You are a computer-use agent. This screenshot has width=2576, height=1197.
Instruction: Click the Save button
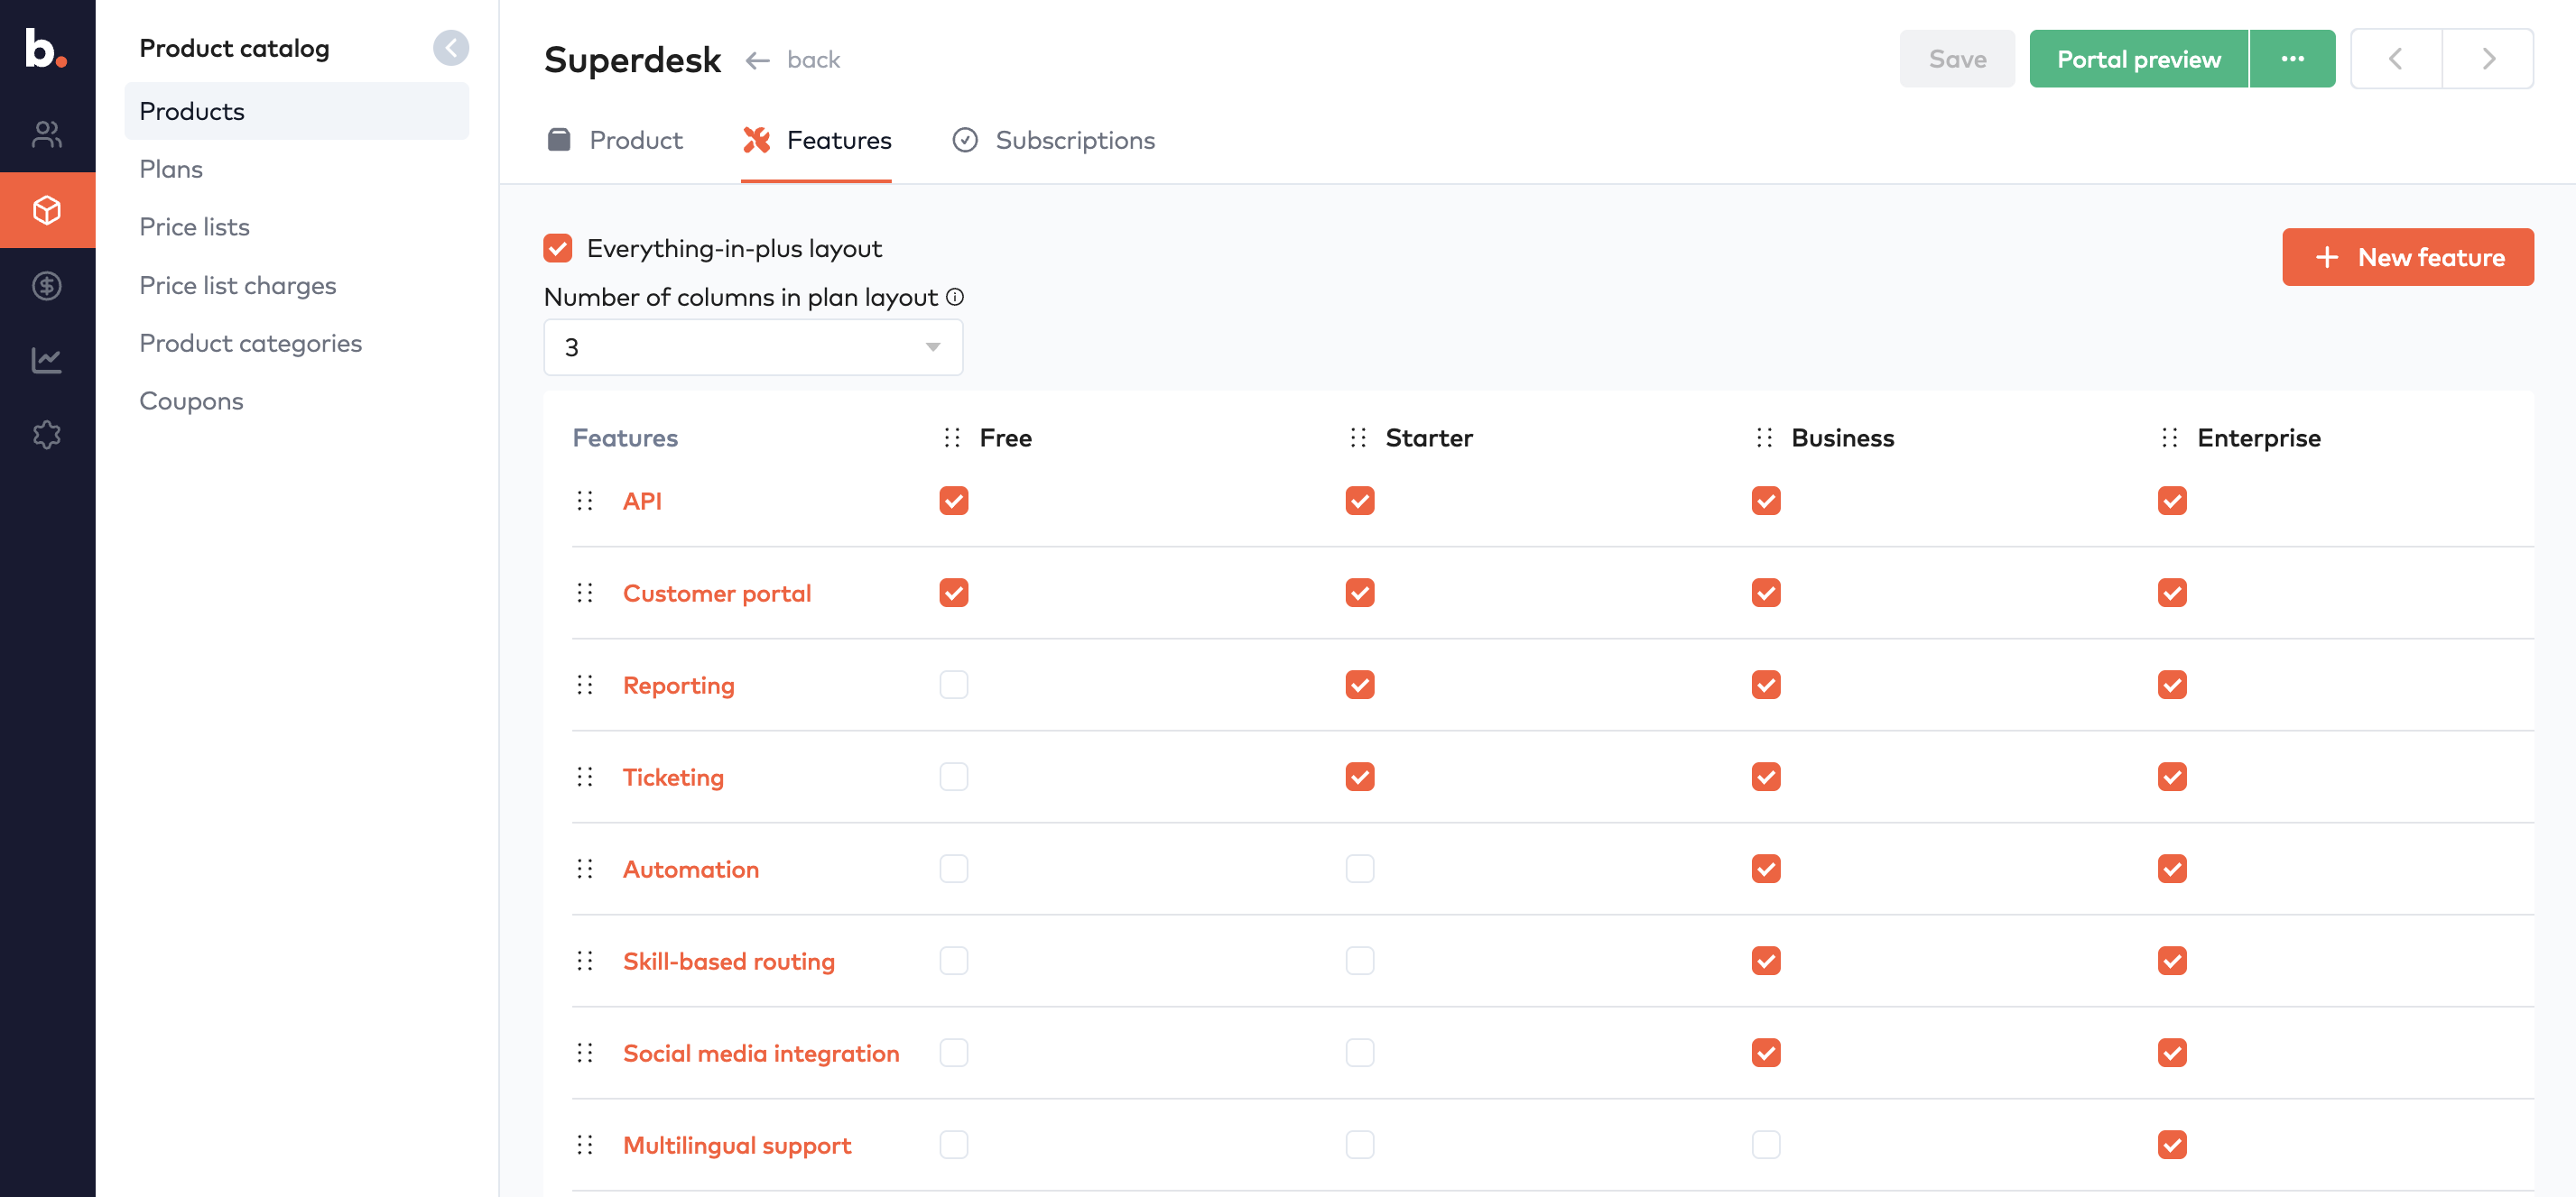click(1957, 59)
